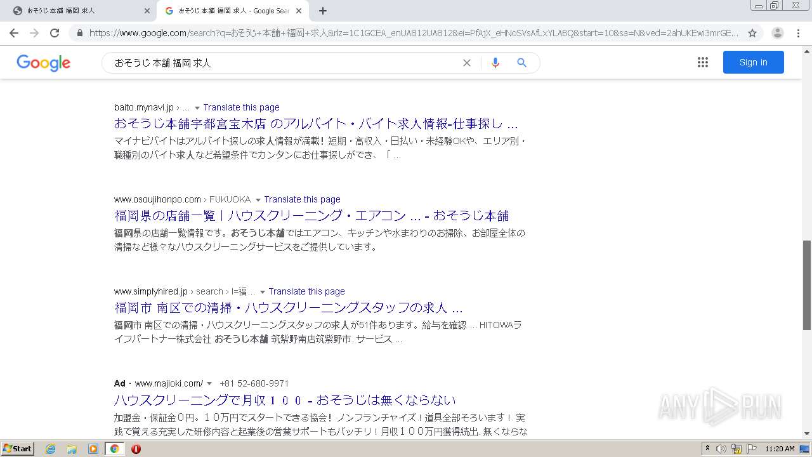Open the ハウスクリーニングで月収１００ ad title
The height and width of the screenshot is (457, 812).
click(x=285, y=399)
